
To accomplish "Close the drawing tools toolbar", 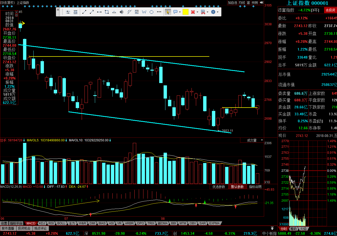I will pos(58,10).
